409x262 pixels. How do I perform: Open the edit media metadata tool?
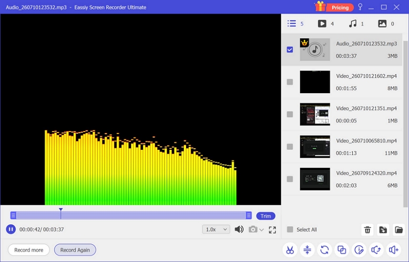point(359,250)
